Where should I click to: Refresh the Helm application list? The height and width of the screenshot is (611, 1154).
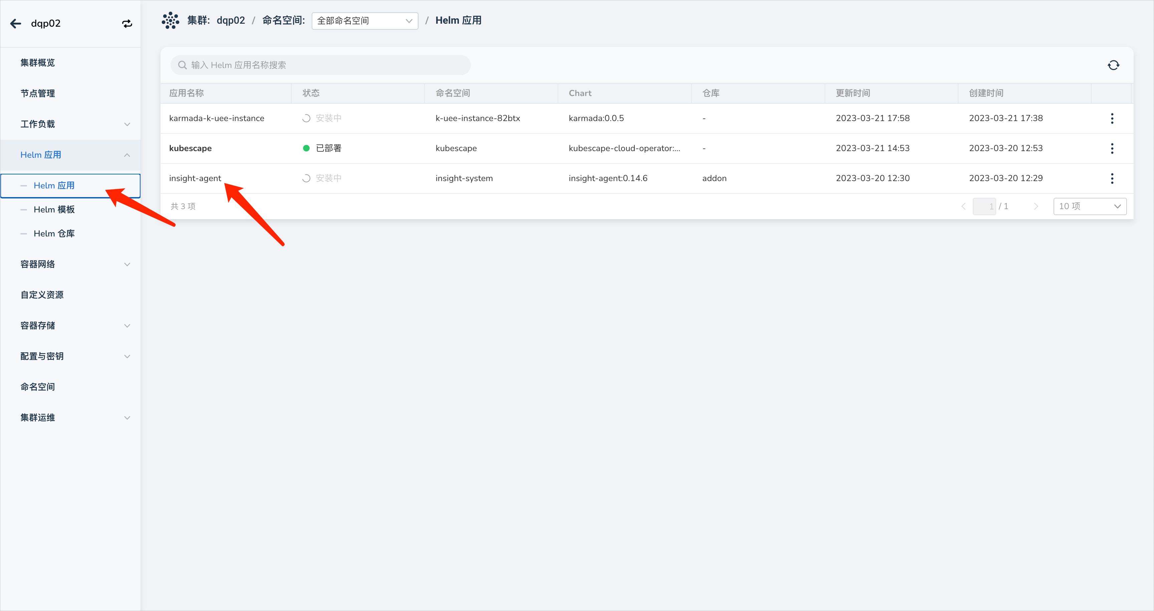click(x=1113, y=65)
